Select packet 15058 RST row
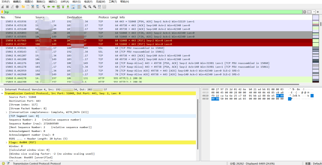322x165 pixels. (156, 41)
